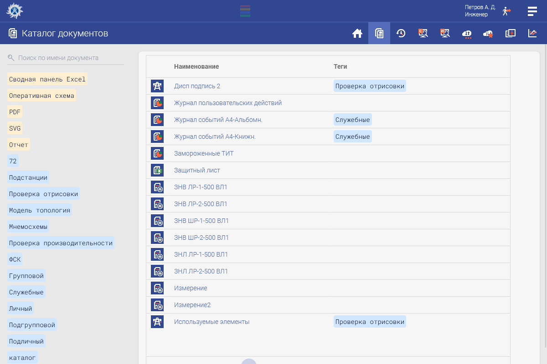The image size is (547, 364).
Task: Toggle the 'Оперативная схема' type filter
Action: coord(41,96)
